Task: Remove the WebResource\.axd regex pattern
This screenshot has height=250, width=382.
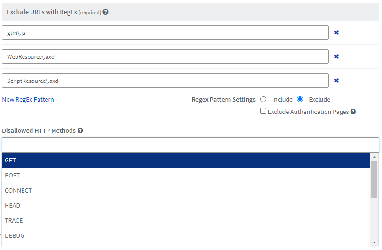Action: [x=336, y=56]
